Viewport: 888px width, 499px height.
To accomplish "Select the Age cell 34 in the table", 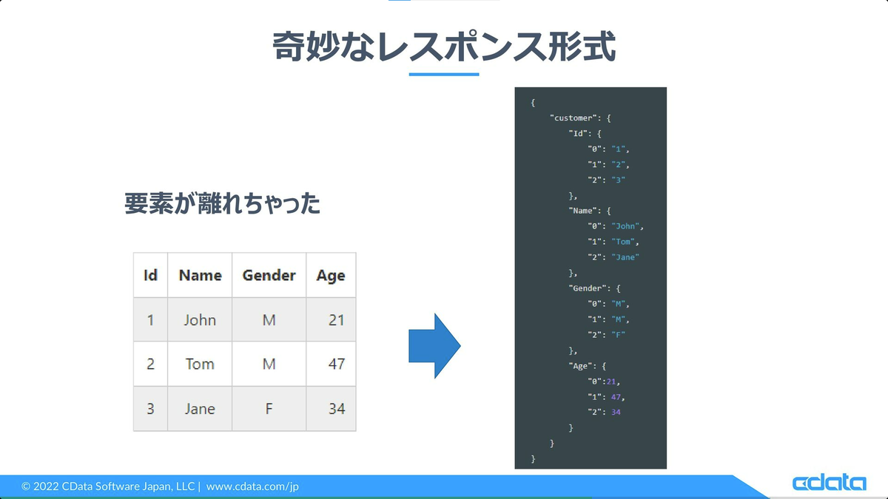I will tap(331, 408).
